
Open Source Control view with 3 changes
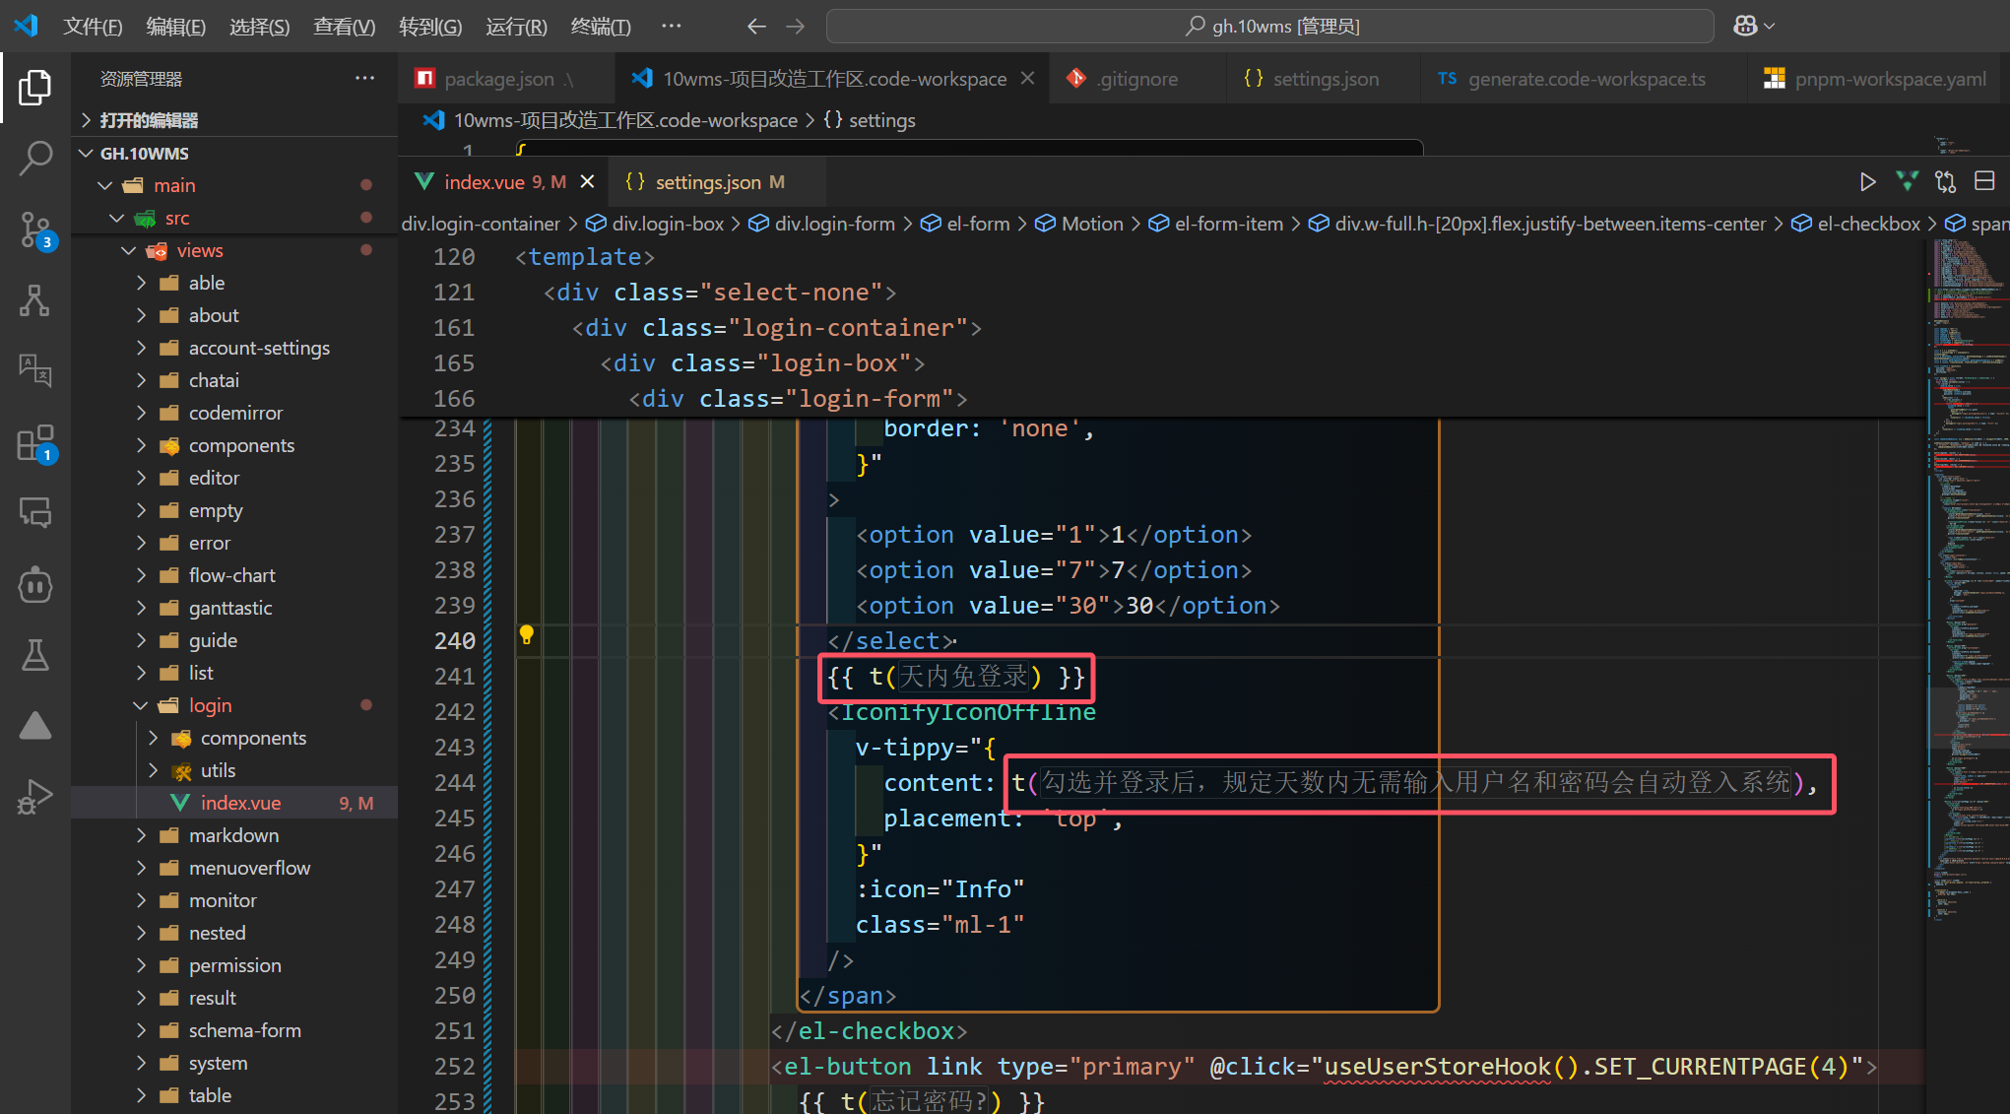[x=35, y=229]
